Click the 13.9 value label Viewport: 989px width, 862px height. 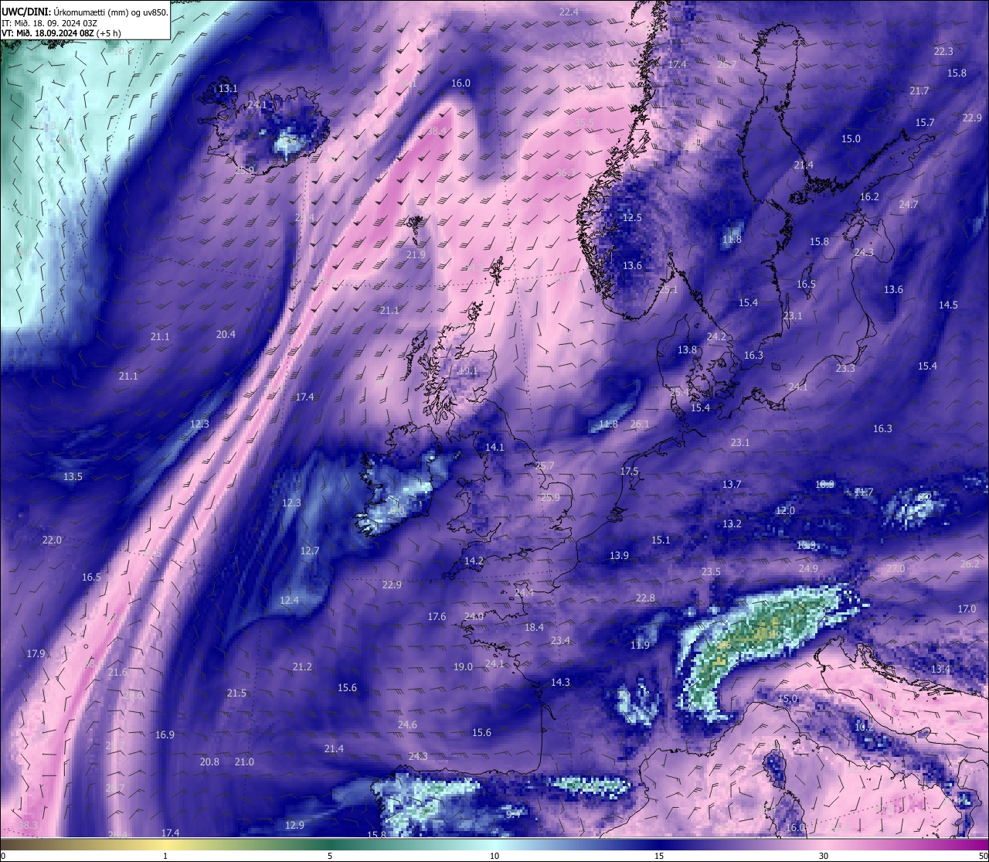pyautogui.click(x=619, y=556)
